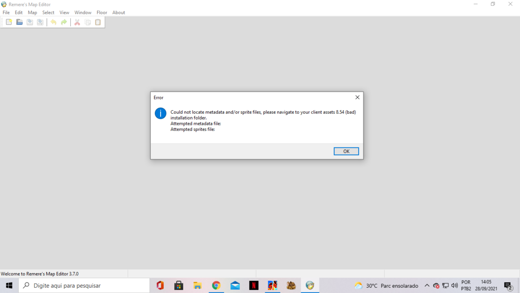Click the Redo arrow icon

pyautogui.click(x=63, y=22)
